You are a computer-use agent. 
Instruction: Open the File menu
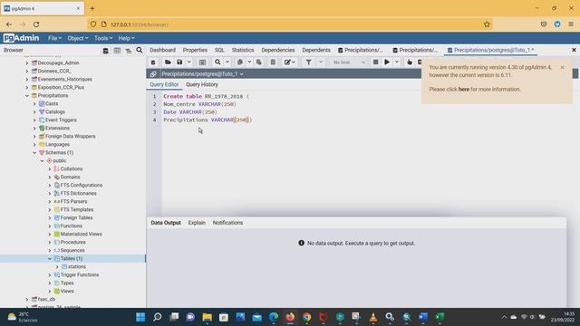(54, 38)
